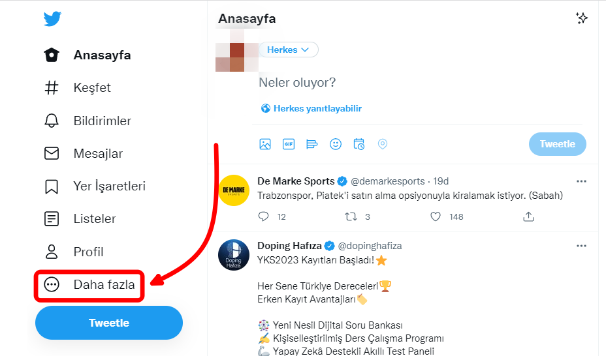Add a photo with the media icon
606x356 pixels.
[x=264, y=144]
